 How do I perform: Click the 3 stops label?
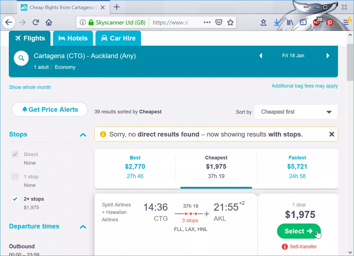pyautogui.click(x=190, y=221)
